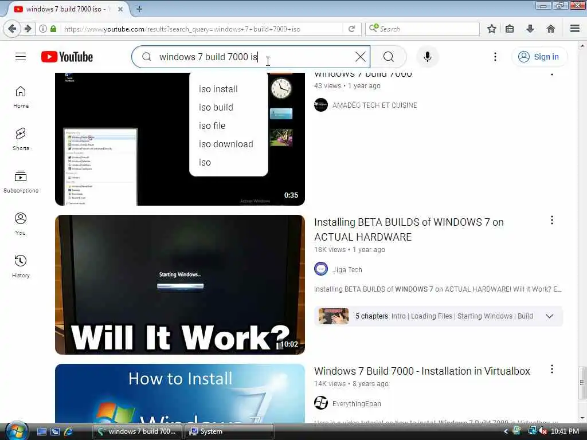The image size is (587, 440).
Task: Open the browser hamburger menu
Action: coord(575,29)
